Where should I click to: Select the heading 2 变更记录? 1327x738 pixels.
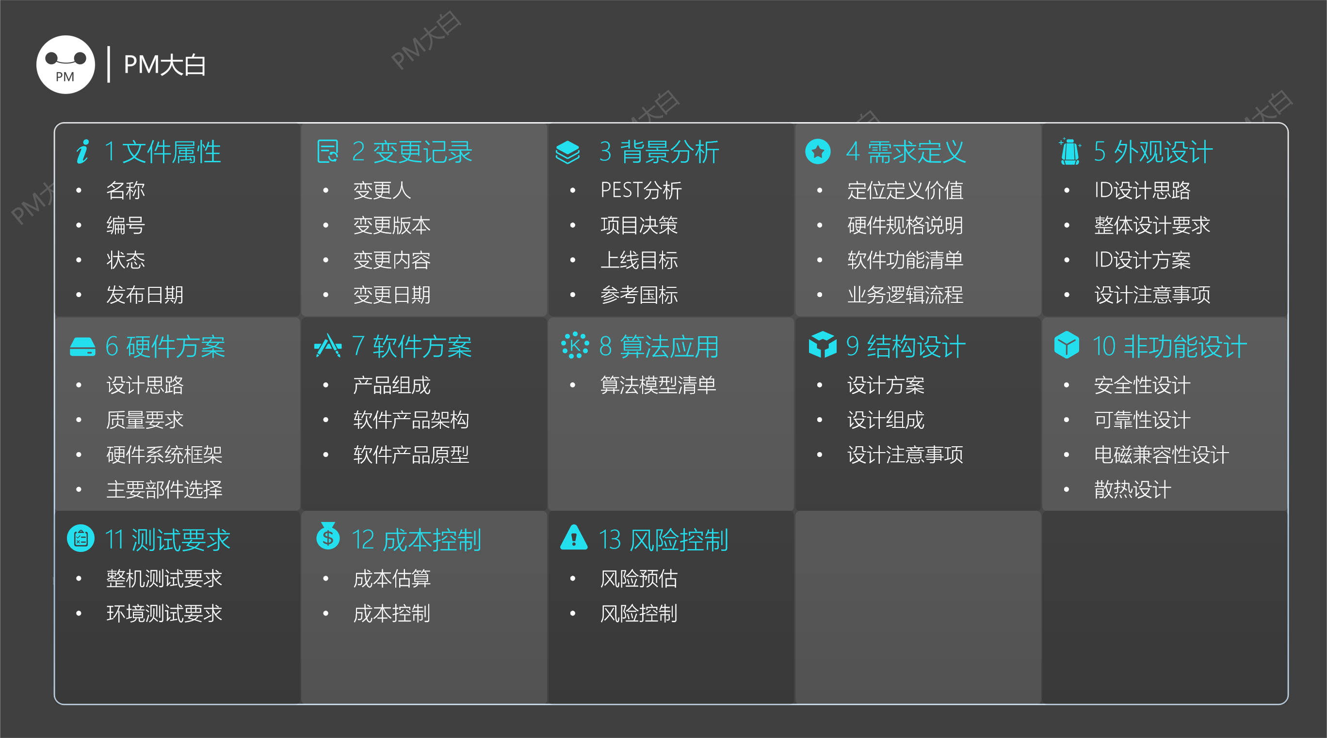click(x=412, y=152)
